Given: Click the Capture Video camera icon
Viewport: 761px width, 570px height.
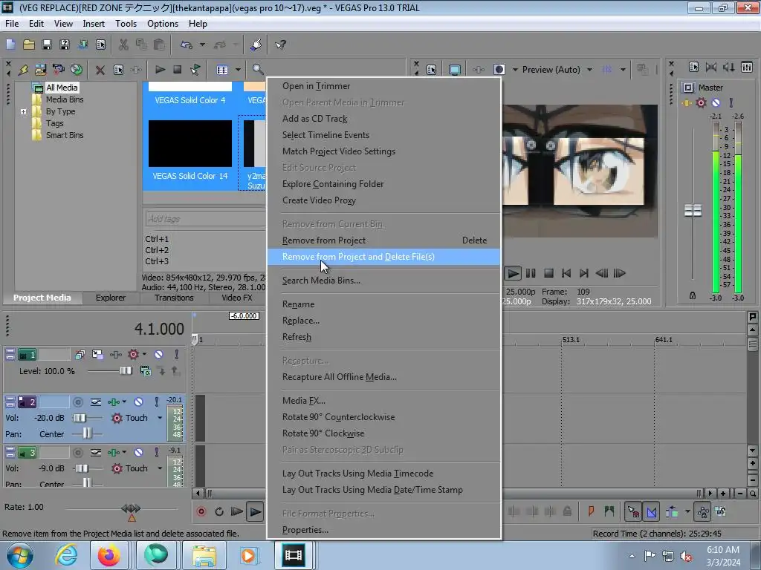Looking at the screenshot, I should [58, 70].
